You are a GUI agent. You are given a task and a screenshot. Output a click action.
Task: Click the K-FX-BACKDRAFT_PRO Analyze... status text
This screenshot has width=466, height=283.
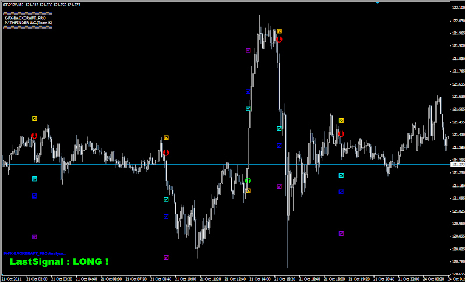coord(35,254)
